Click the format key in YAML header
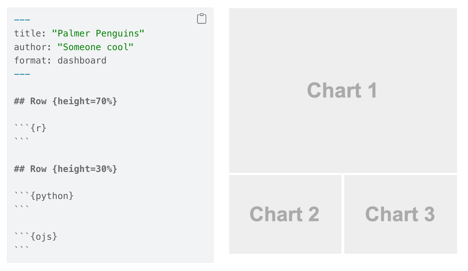Screen dimensions: 468x271 tap(30, 60)
